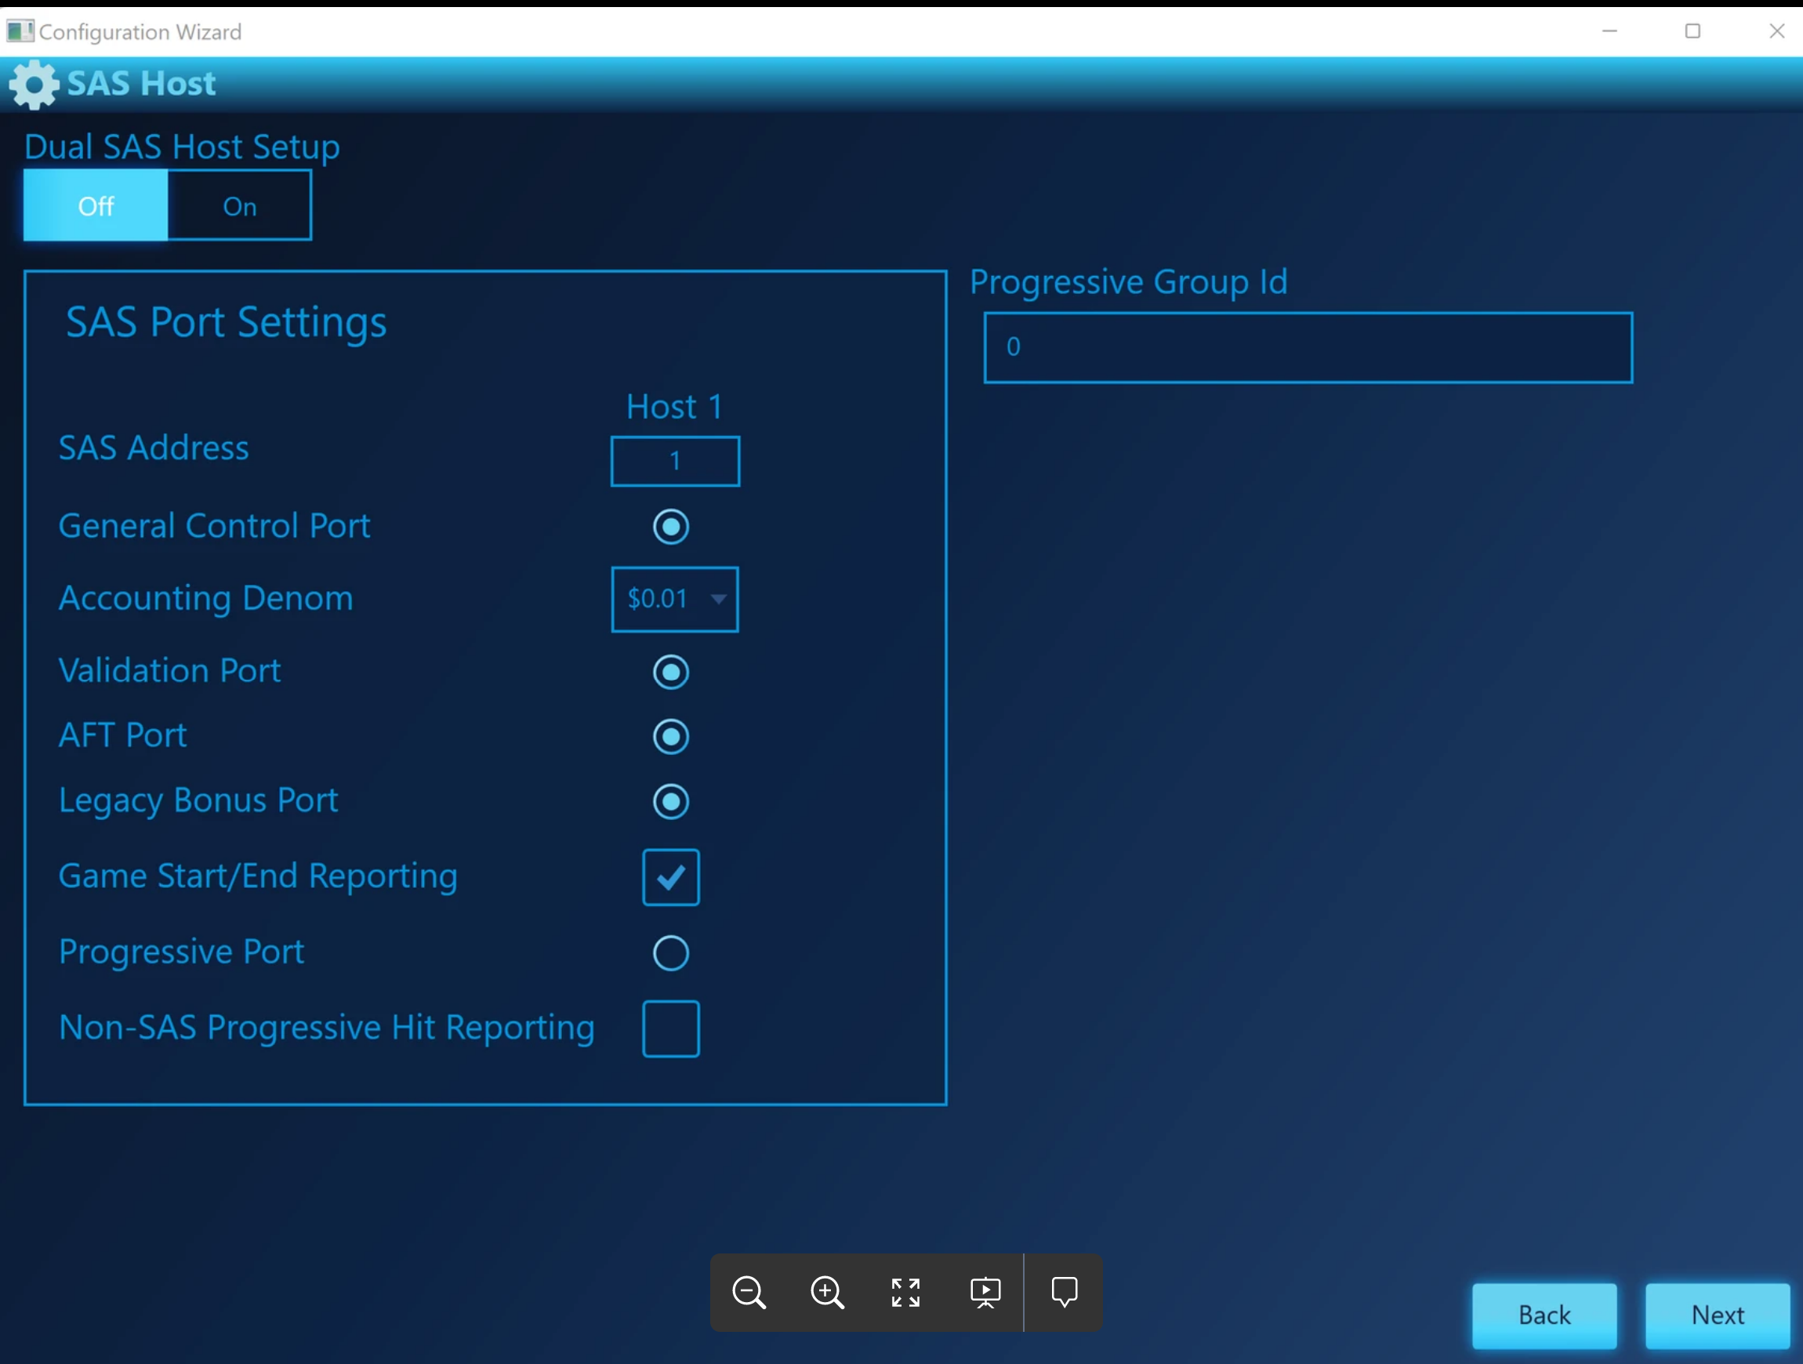Click the Back button
The image size is (1803, 1364).
1543,1315
